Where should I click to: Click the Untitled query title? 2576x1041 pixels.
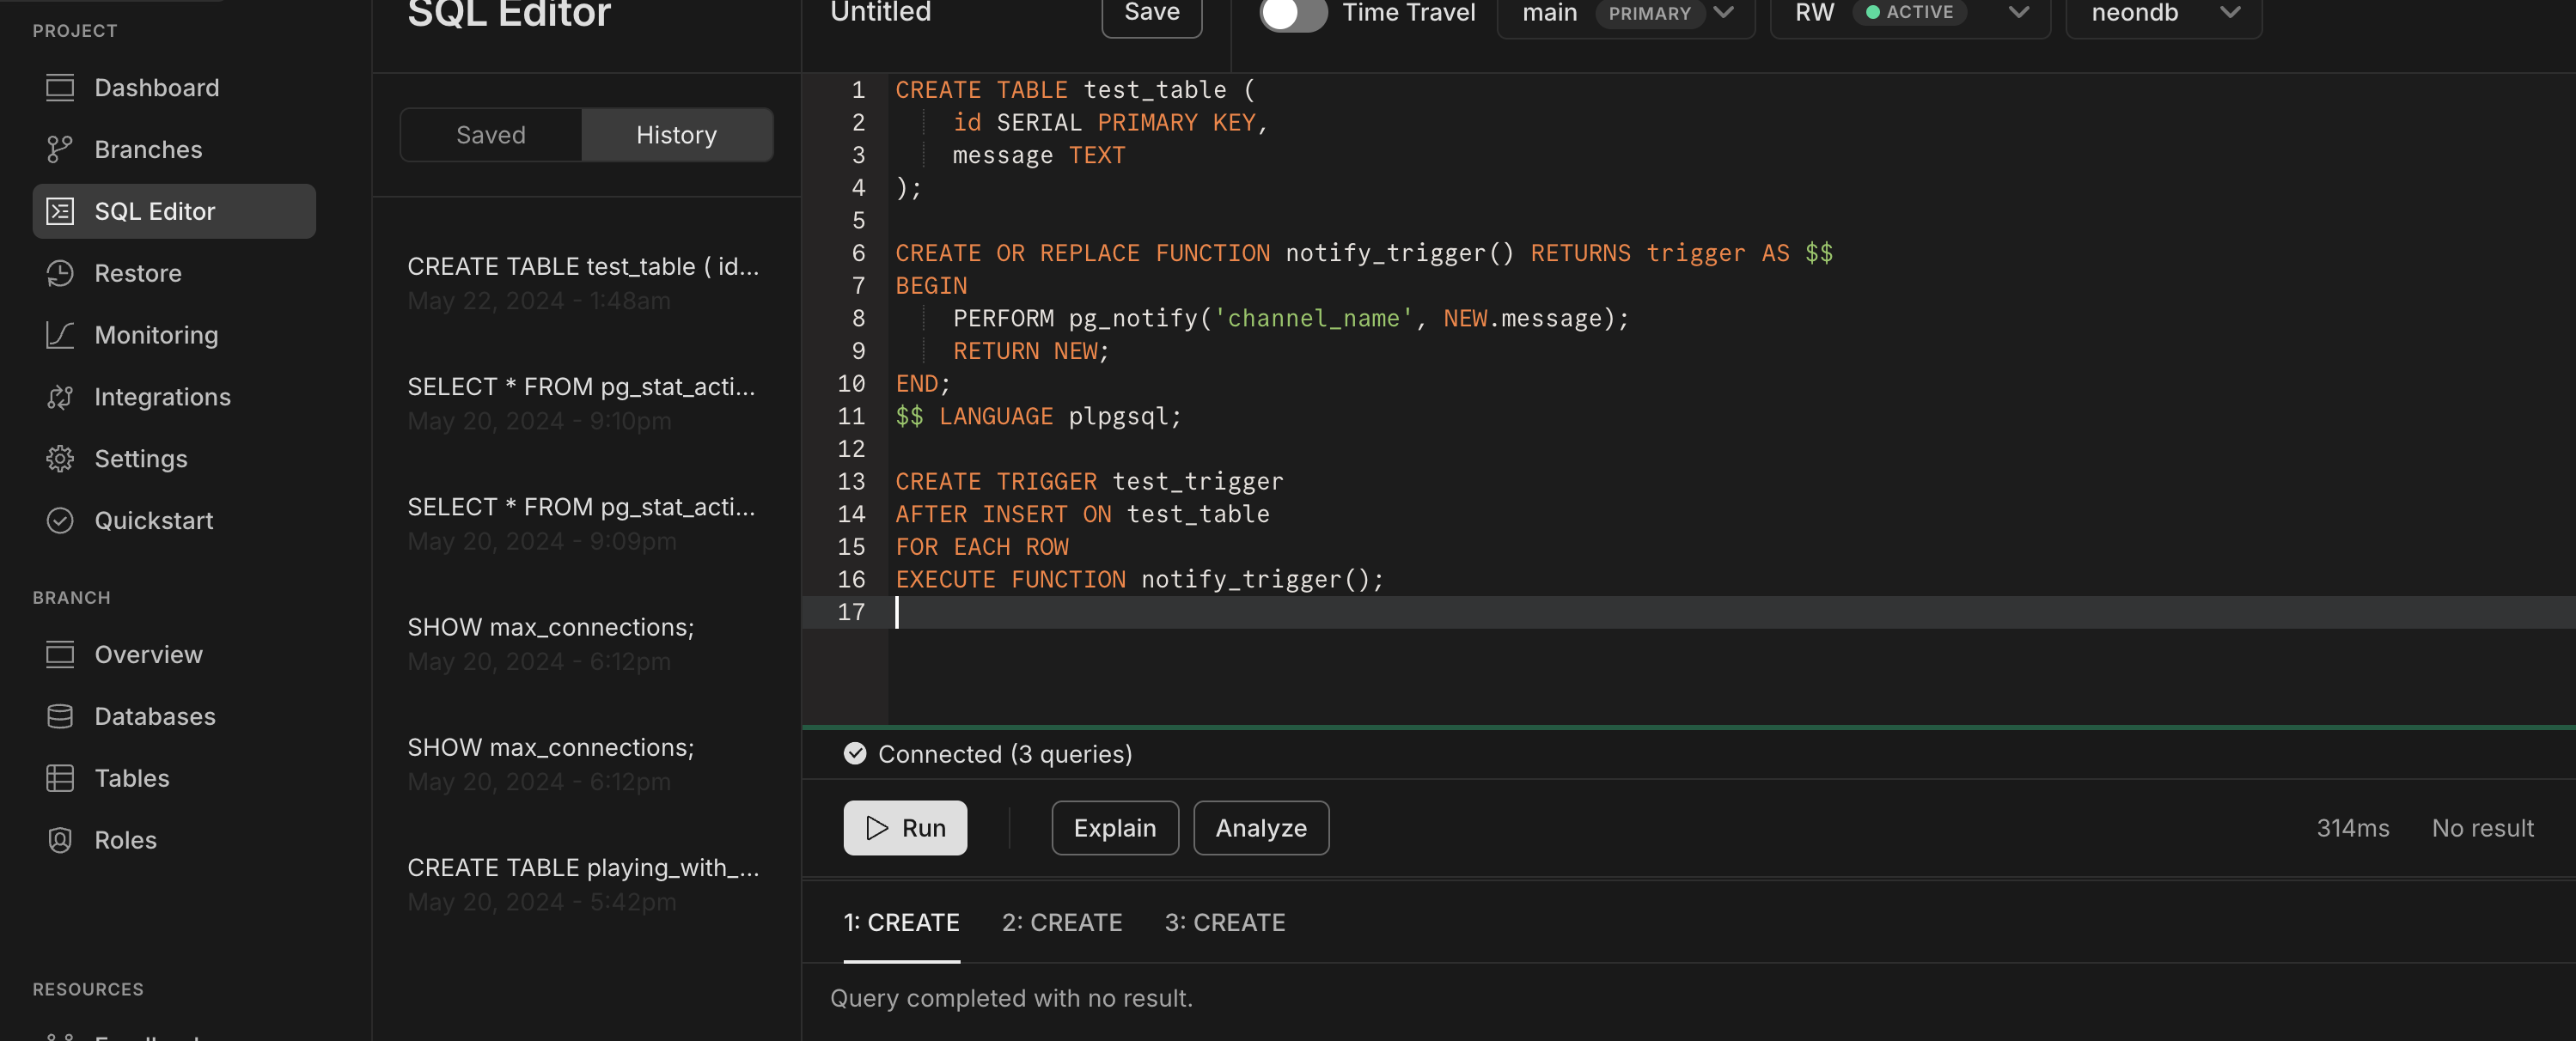[880, 13]
